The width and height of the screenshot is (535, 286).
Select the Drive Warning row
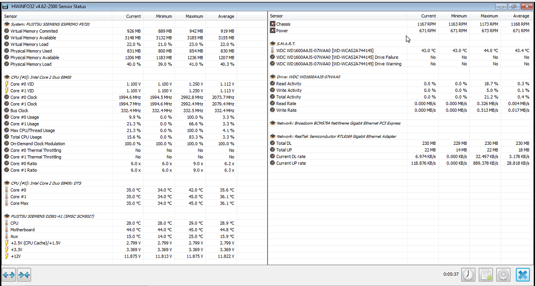[400, 64]
